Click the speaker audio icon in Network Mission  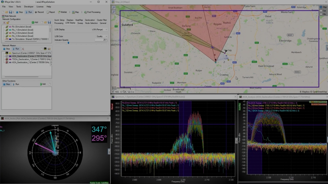pyautogui.click(x=49, y=49)
